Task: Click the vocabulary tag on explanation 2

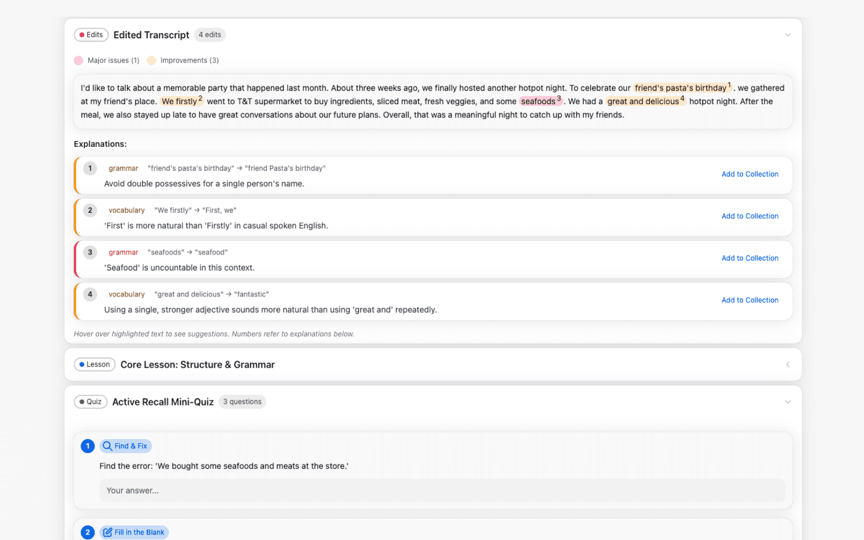Action: tap(127, 211)
